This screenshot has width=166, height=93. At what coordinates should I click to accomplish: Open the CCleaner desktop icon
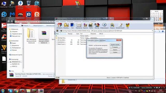point(4,38)
